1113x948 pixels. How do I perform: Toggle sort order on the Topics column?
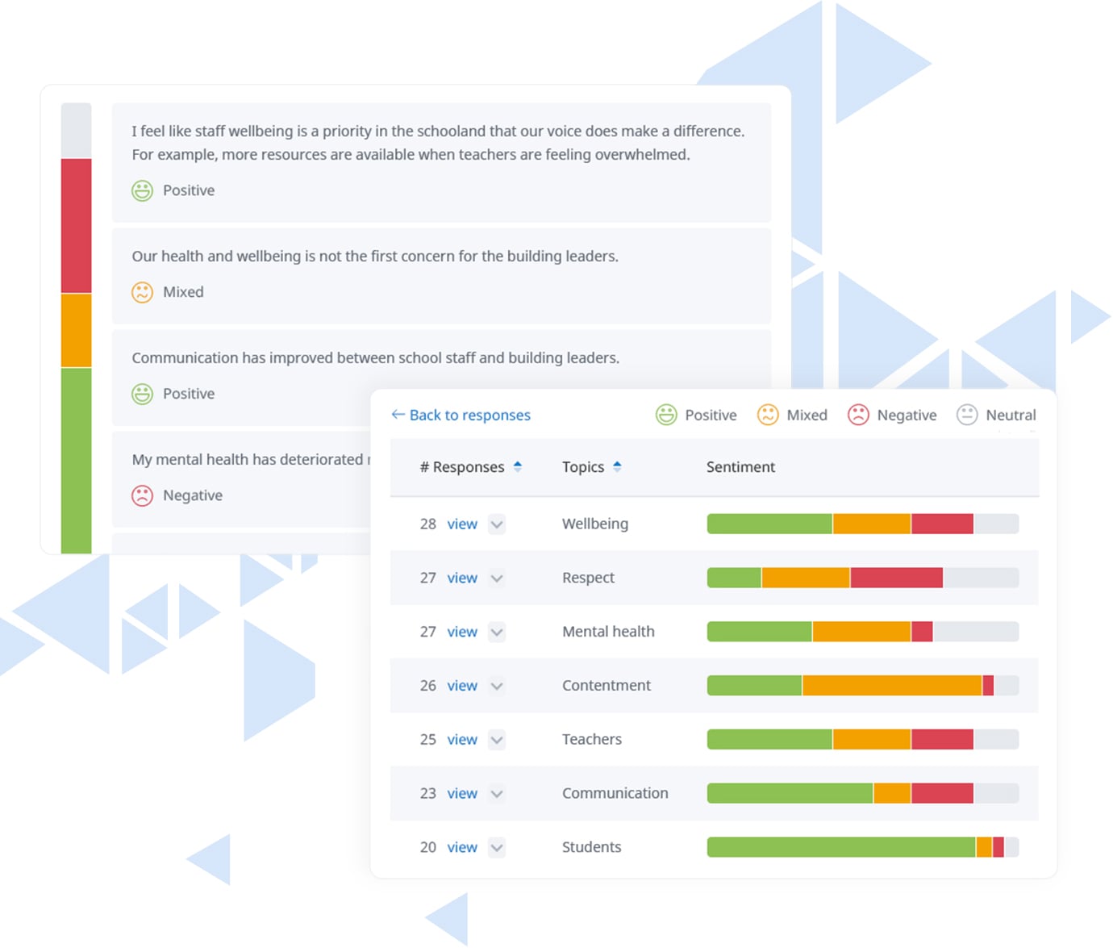pyautogui.click(x=618, y=466)
